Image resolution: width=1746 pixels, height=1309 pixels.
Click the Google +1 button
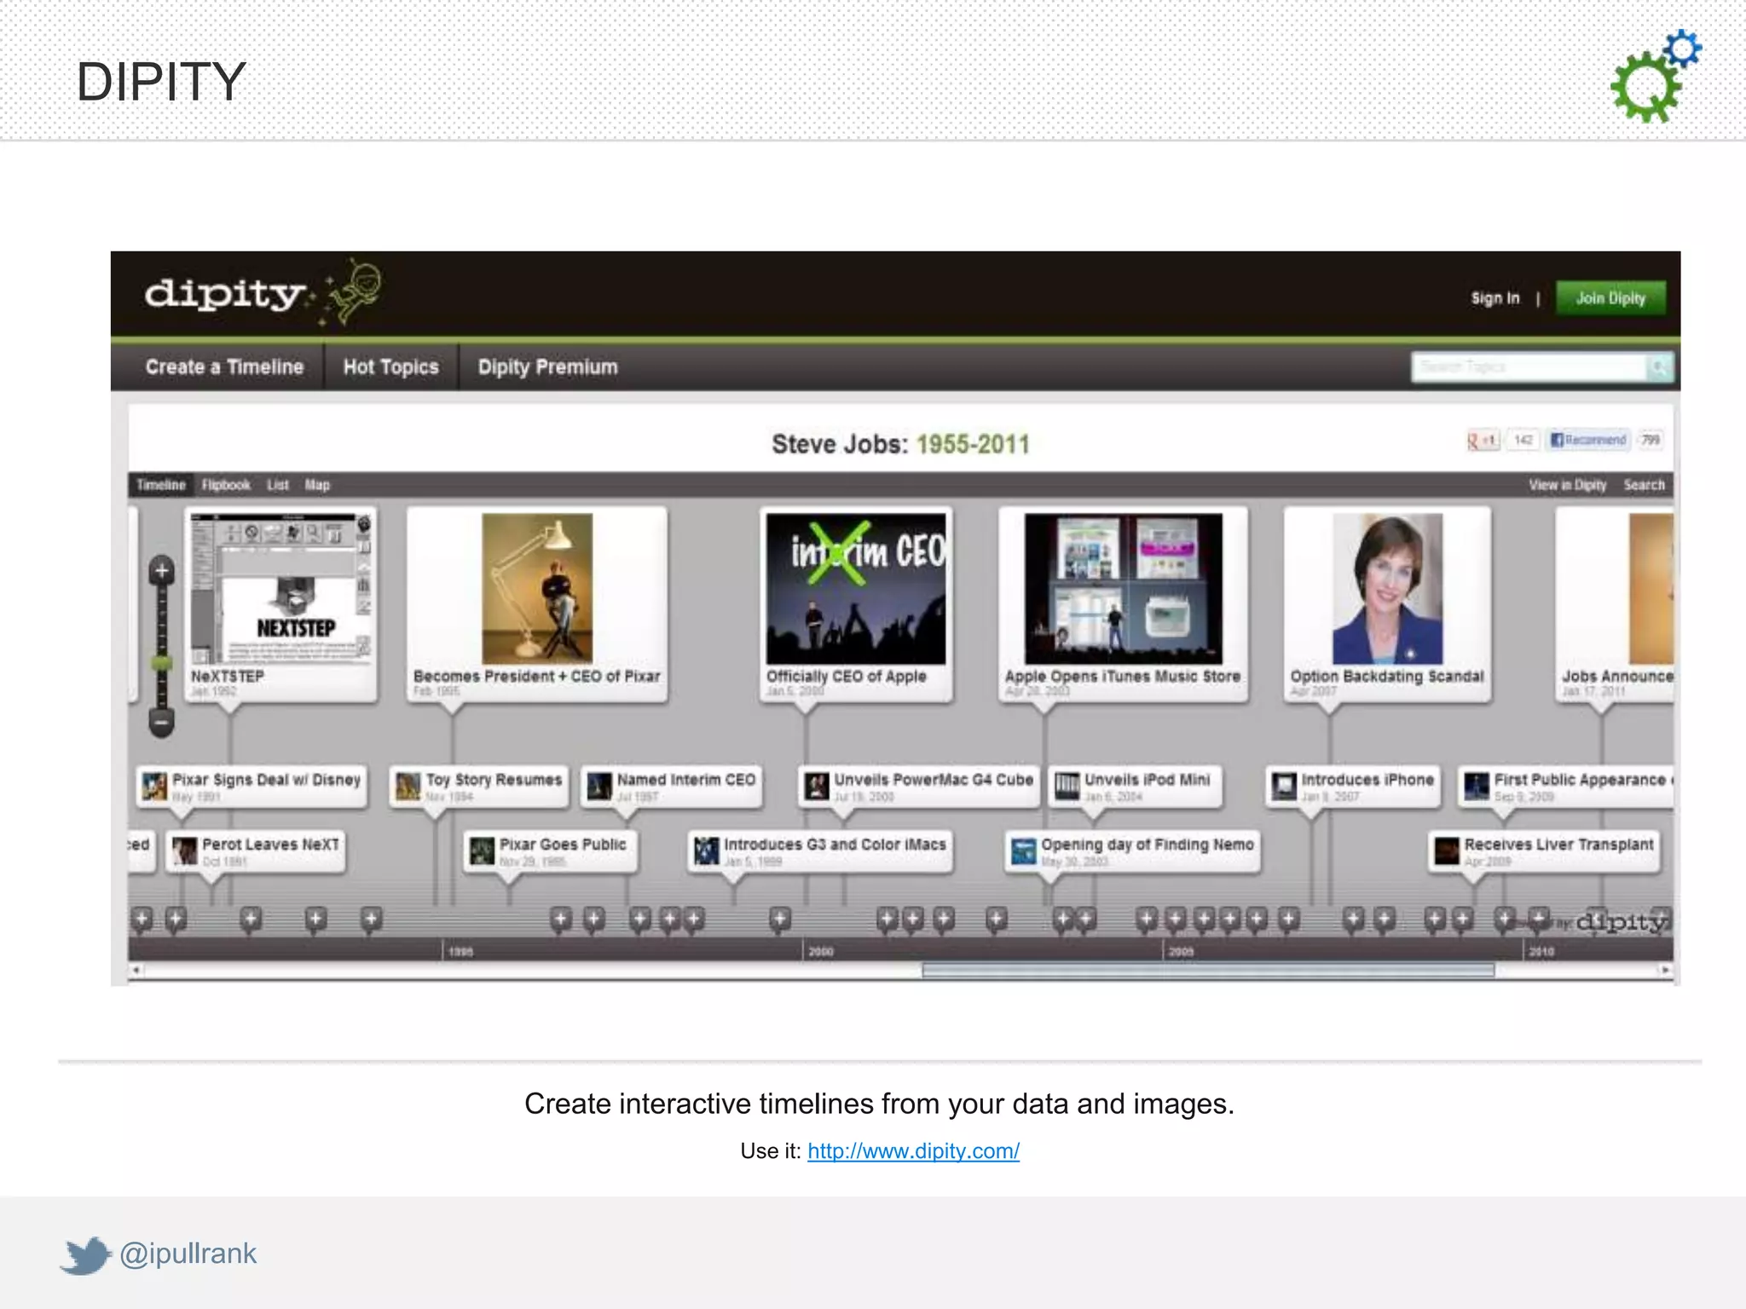(x=1483, y=440)
